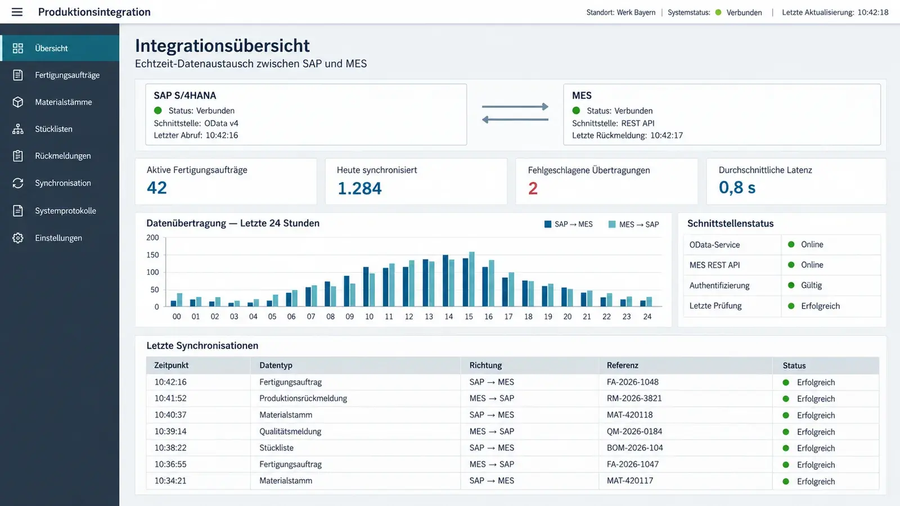Image resolution: width=900 pixels, height=506 pixels.
Task: Select reference RM-2026-3821
Action: 634,398
